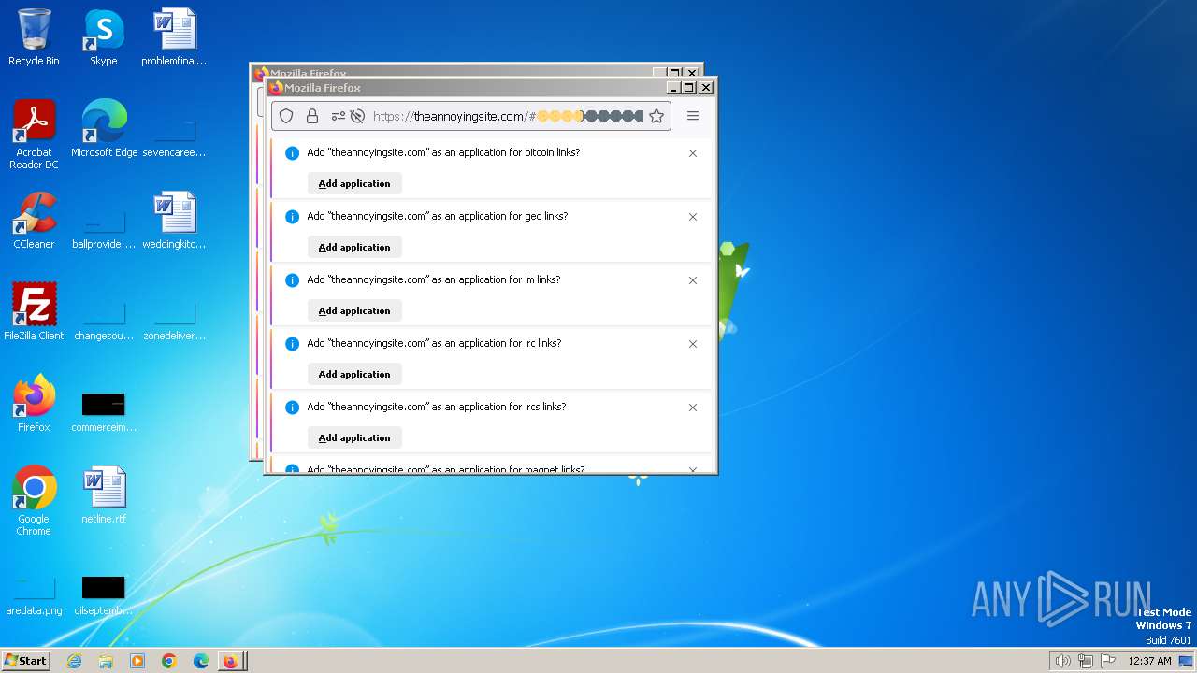Click the blocked autoplay icon in the address bar
This screenshot has width=1197, height=673.
click(356, 116)
